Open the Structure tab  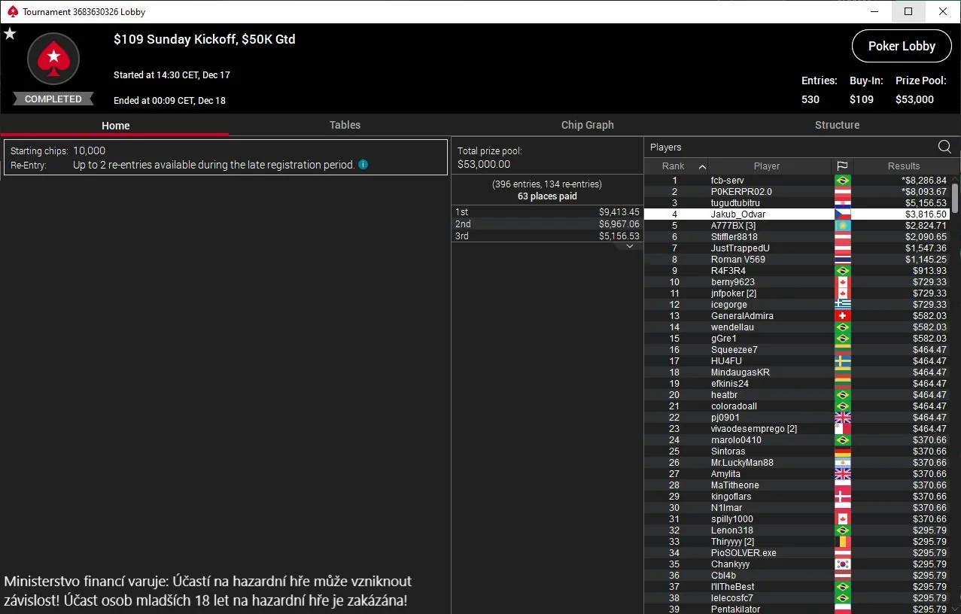pyautogui.click(x=837, y=125)
